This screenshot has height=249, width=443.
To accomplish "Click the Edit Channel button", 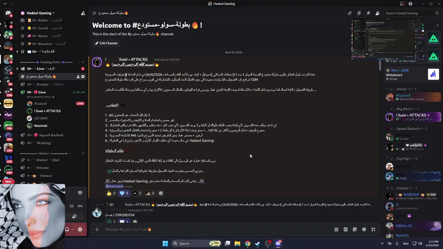I will click(x=106, y=43).
